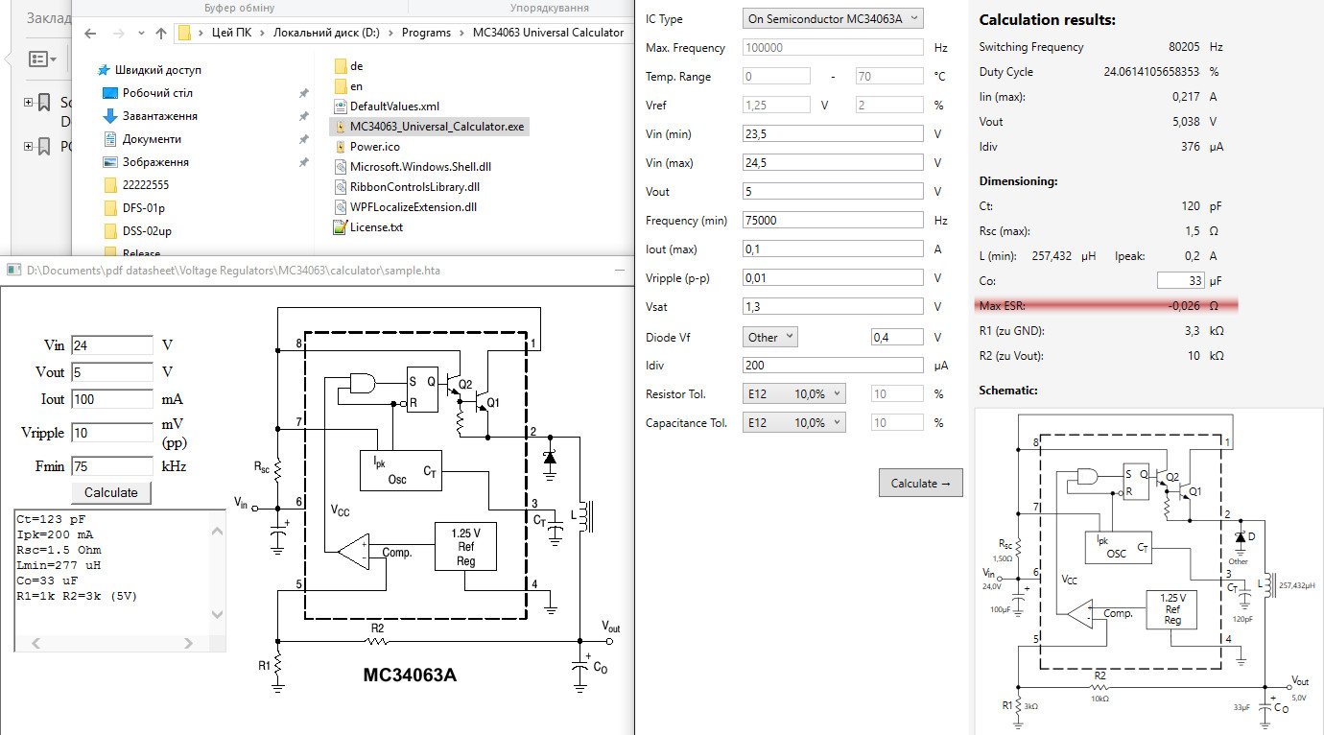This screenshot has width=1324, height=735.
Task: Click Vsat input field
Action: 833,307
